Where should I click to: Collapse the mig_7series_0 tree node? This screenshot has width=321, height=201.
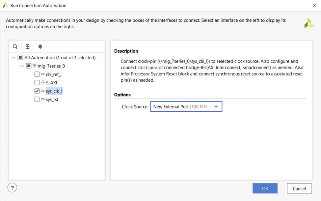pyautogui.click(x=22, y=66)
